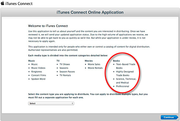Click the Seasons list item
180x121 pixels.
point(64,68)
